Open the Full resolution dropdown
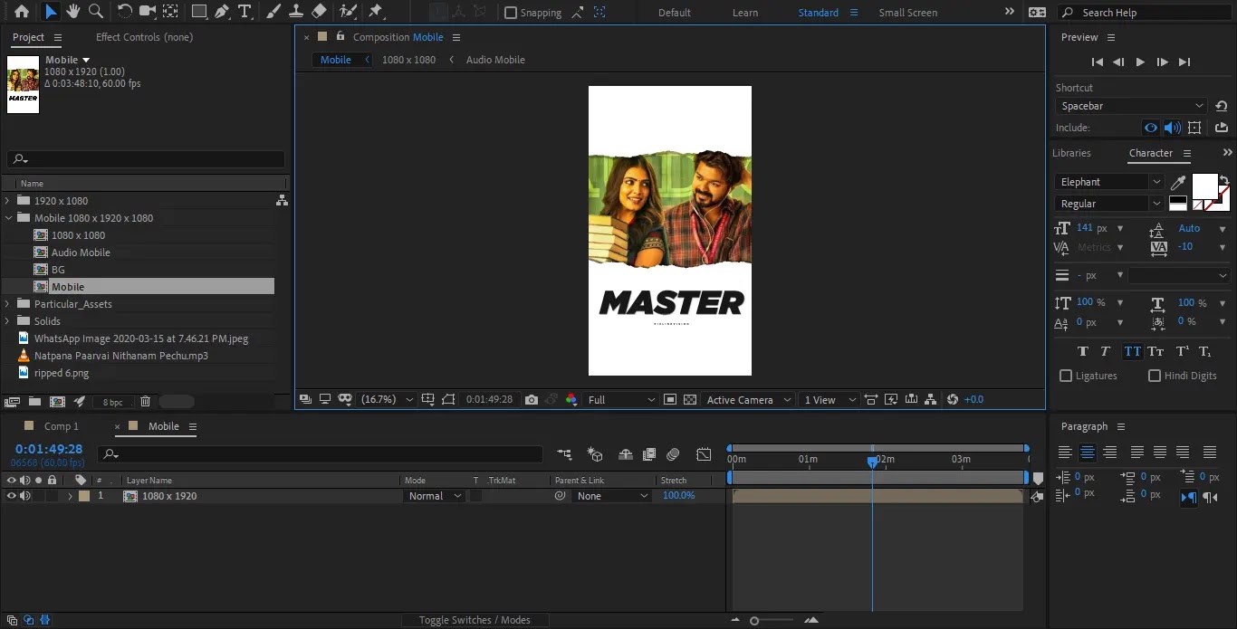Viewport: 1237px width, 629px height. (621, 399)
